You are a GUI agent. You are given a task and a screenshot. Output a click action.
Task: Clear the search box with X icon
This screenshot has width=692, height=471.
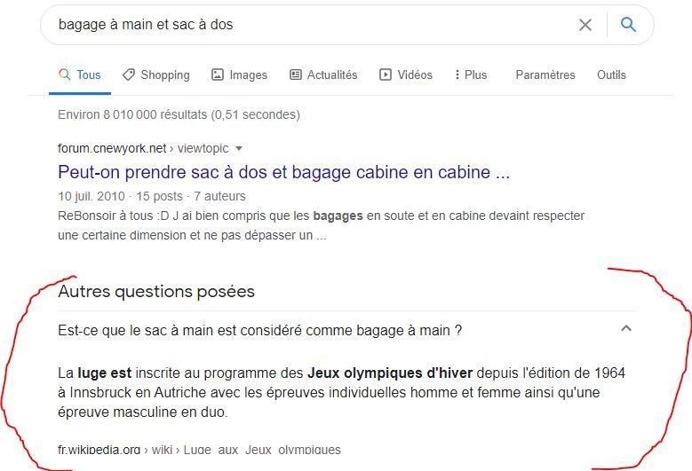click(x=585, y=25)
